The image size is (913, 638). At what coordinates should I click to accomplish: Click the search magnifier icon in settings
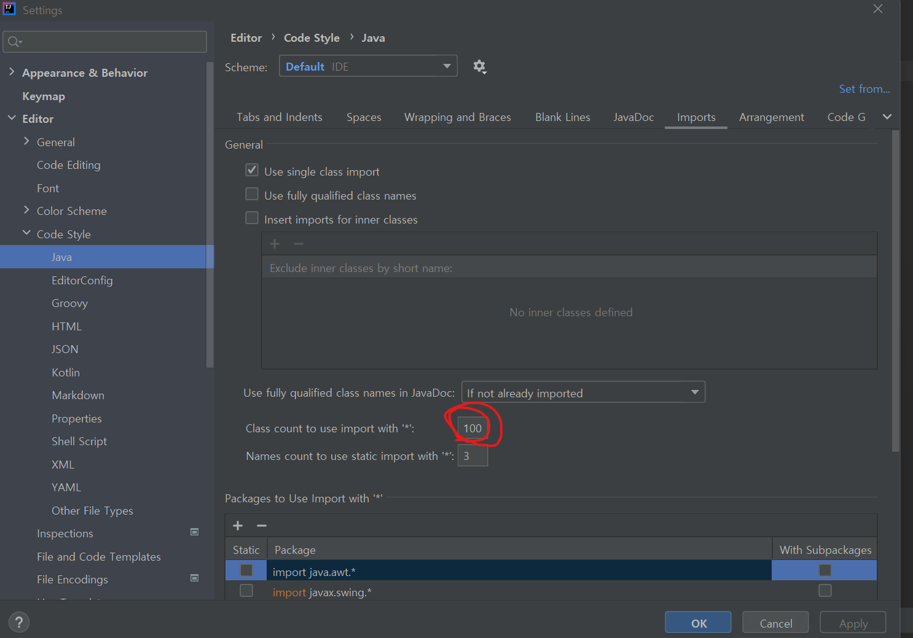pos(15,42)
